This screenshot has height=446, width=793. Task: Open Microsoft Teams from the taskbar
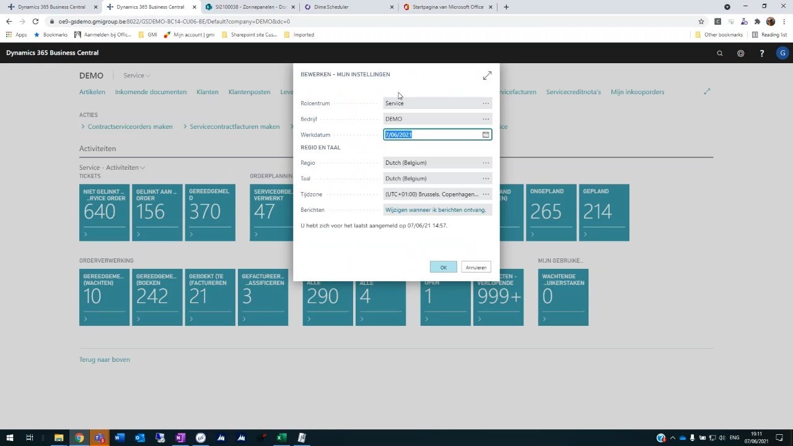coord(99,438)
